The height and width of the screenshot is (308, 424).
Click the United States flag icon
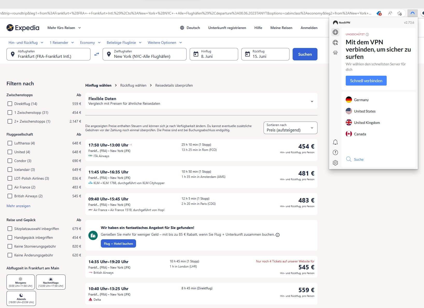pos(349,111)
